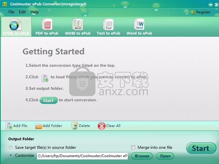Viewport: 219px width, 164px height.
Task: Choose Save target file(s) in source folder
Action: (10, 147)
